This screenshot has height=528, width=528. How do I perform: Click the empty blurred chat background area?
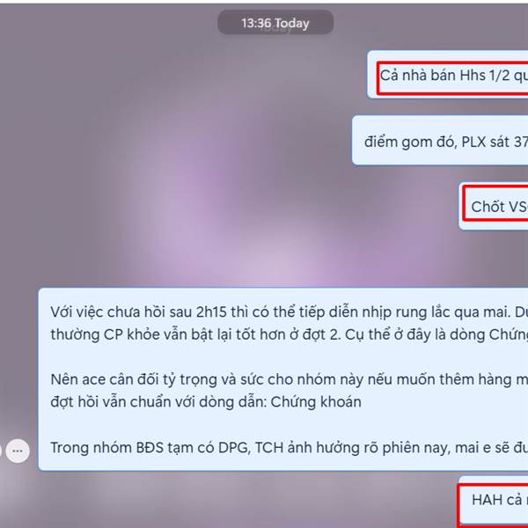click(x=168, y=168)
